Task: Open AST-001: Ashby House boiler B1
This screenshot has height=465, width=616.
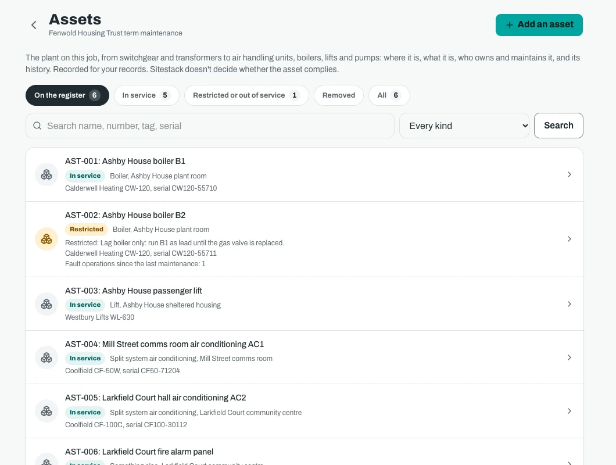Action: pyautogui.click(x=305, y=174)
